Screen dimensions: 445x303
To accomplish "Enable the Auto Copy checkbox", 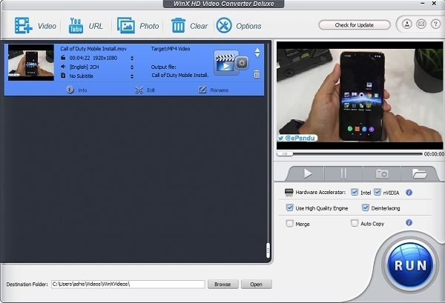I will (355, 223).
